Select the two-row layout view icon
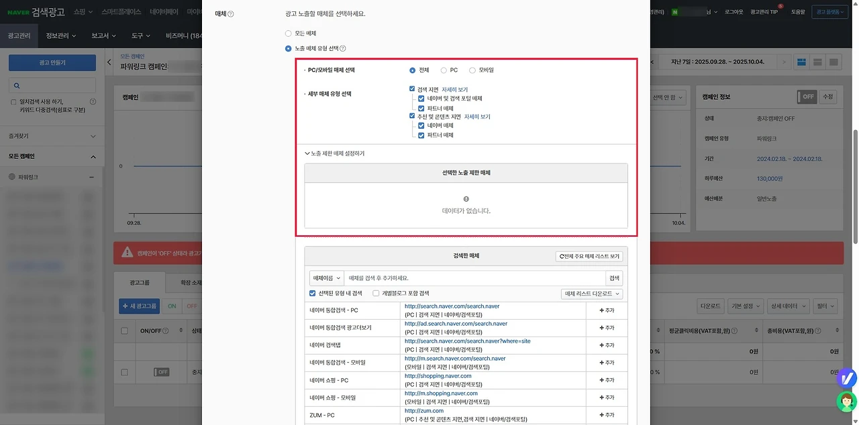859x425 pixels. (817, 62)
